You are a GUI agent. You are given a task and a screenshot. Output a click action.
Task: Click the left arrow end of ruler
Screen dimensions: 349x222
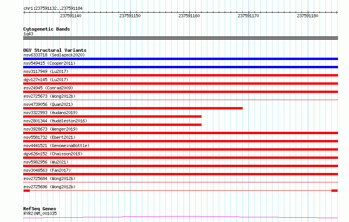[x=24, y=12]
